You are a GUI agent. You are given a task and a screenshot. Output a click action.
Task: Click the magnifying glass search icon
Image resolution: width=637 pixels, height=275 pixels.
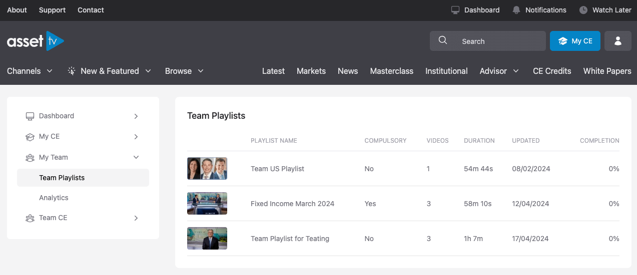click(443, 40)
